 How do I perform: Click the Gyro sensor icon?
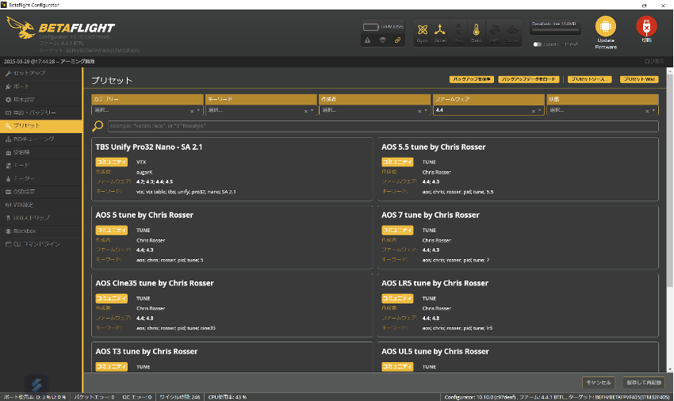tap(422, 29)
